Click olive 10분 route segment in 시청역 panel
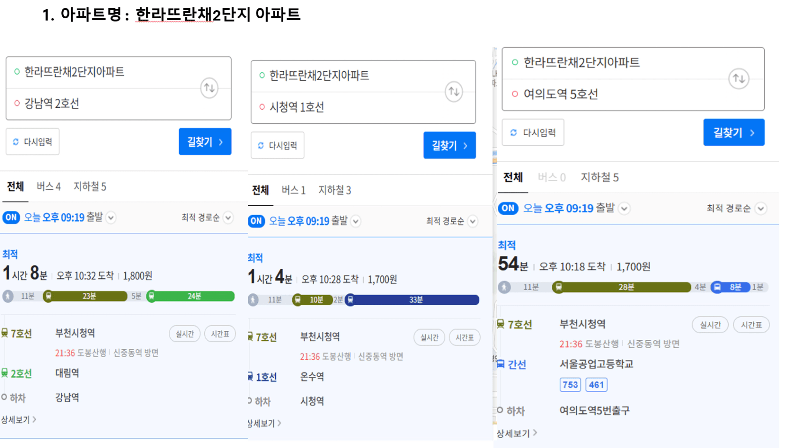Viewport: 790px width, 448px height. (x=313, y=300)
